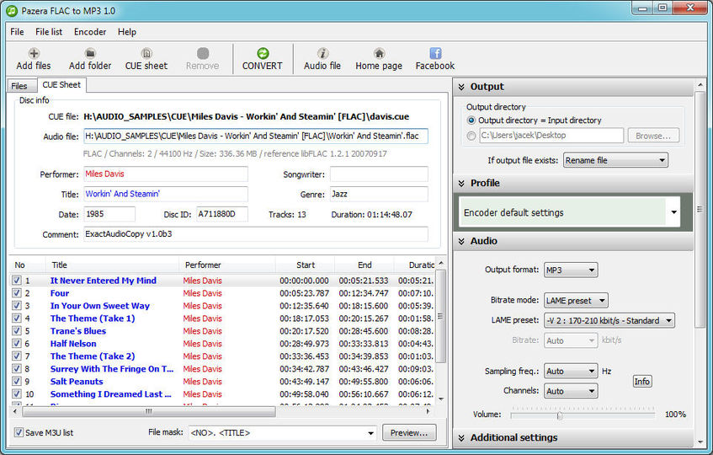The height and width of the screenshot is (455, 713).
Task: Click the Remove toolbar icon
Action: click(202, 53)
